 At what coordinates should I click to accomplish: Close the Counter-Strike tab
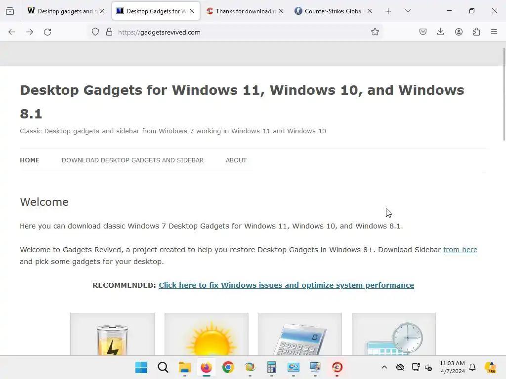coord(370,11)
